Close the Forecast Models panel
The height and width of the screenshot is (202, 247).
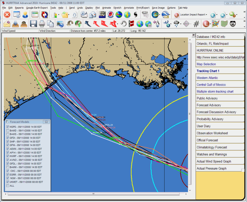coord(46,122)
